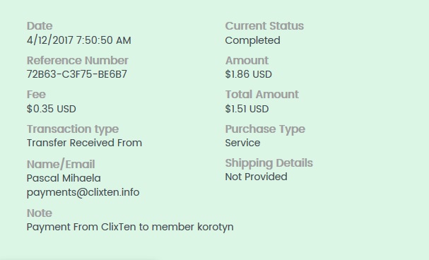Click the Service purchase type value
Image resolution: width=429 pixels, height=260 pixels.
242,143
